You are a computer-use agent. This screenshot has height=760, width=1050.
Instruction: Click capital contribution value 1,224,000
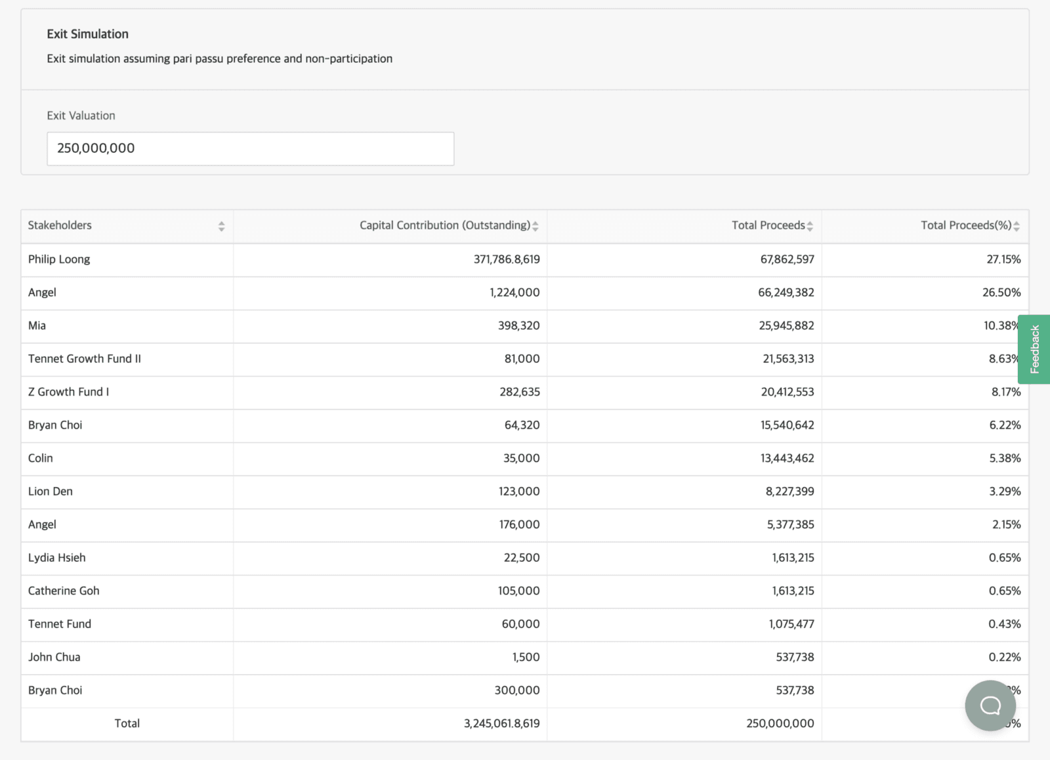(x=514, y=292)
